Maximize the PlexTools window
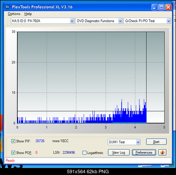Viewport: 176px width, 175px height. point(162,7)
